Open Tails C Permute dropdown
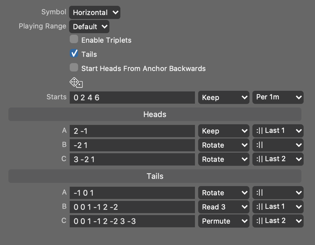 [x=224, y=221]
